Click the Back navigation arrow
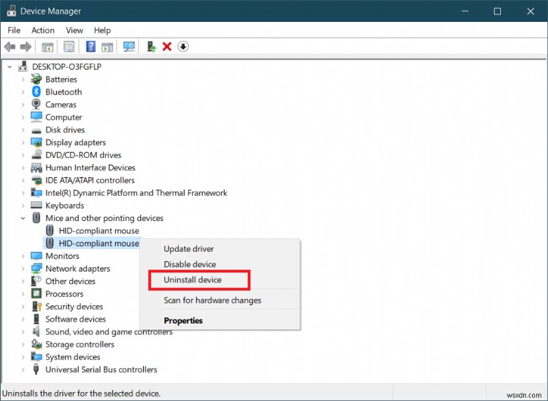 click(9, 47)
